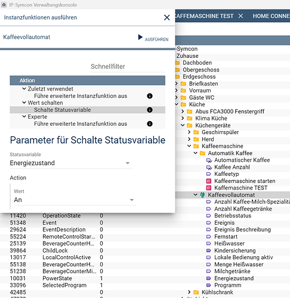Image resolution: width=290 pixels, height=298 pixels.
Task: Expand the Herd folder
Action: tap(189, 139)
